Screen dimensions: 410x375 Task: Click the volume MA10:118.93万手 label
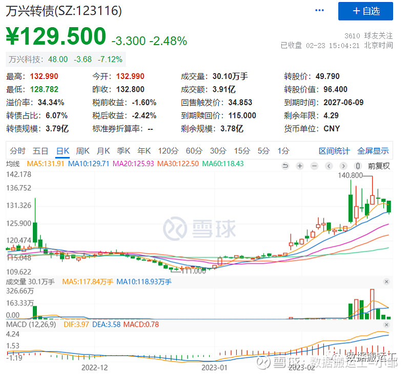[x=144, y=282]
